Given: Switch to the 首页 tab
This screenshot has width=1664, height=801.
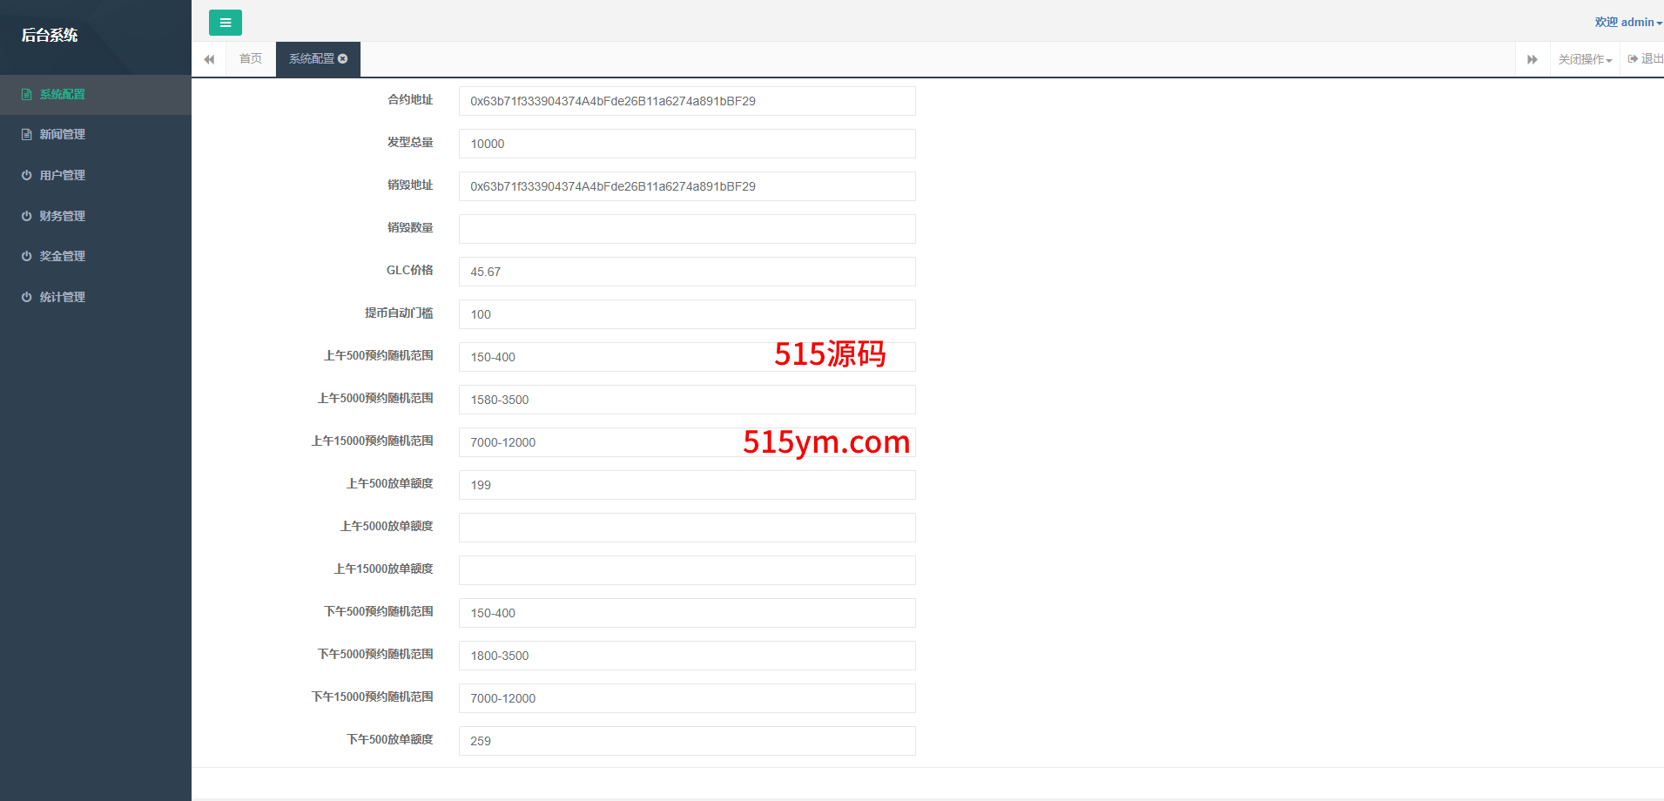Looking at the screenshot, I should click(x=251, y=59).
